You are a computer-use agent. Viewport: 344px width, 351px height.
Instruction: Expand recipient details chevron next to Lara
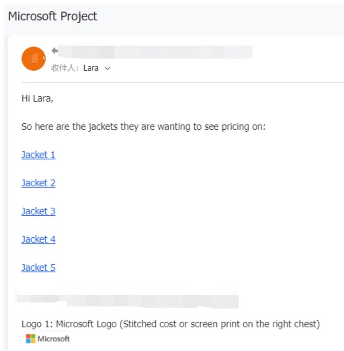(x=107, y=68)
